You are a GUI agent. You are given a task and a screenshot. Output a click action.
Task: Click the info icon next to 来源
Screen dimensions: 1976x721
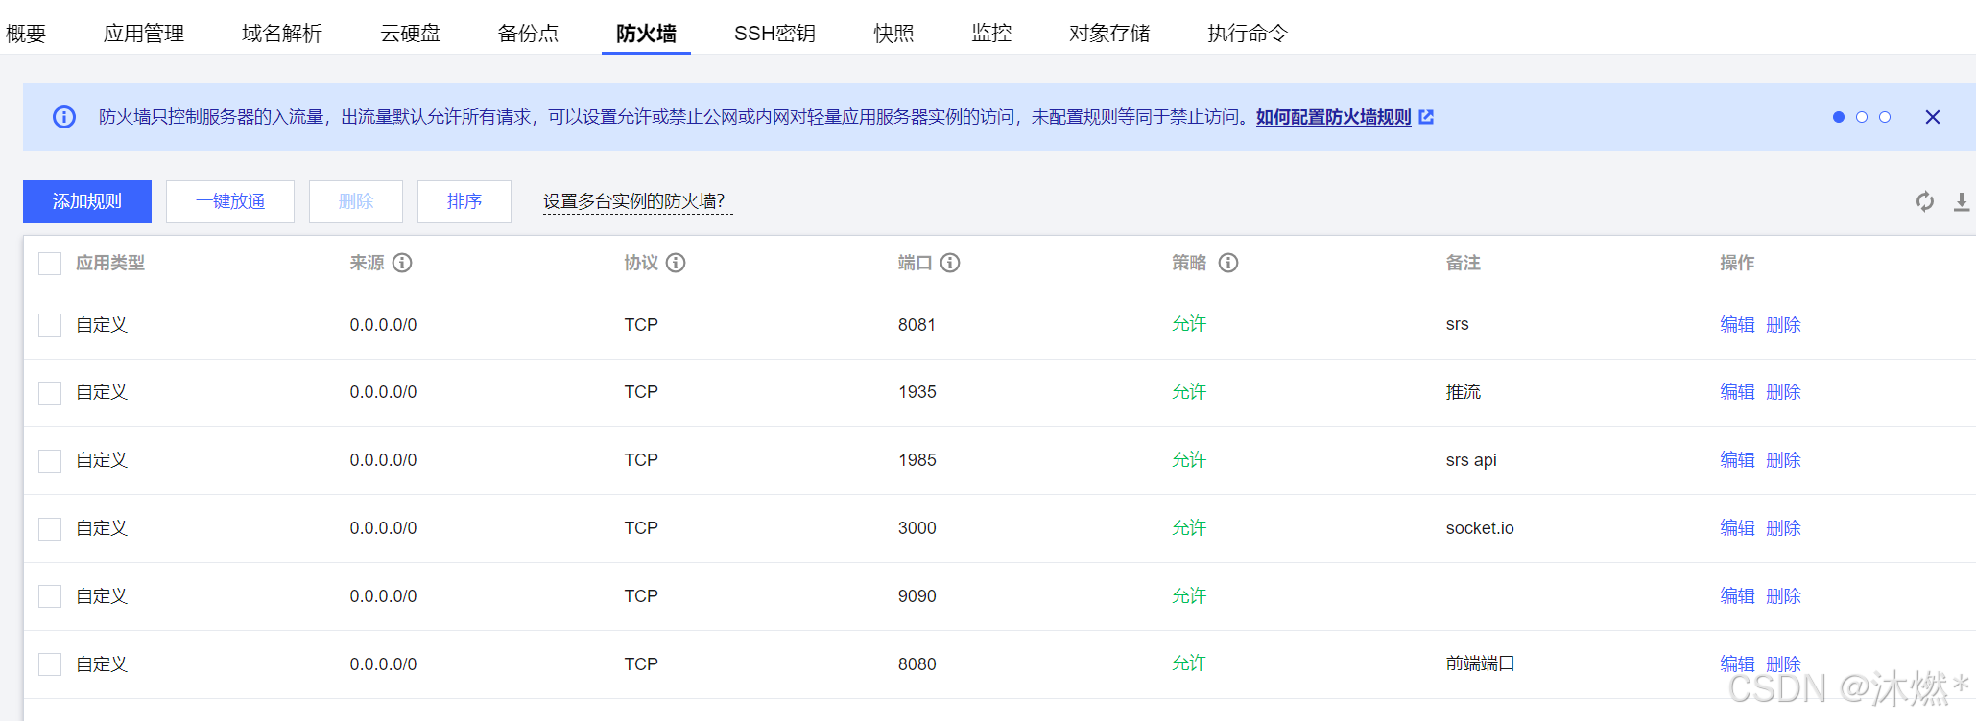[x=402, y=263]
